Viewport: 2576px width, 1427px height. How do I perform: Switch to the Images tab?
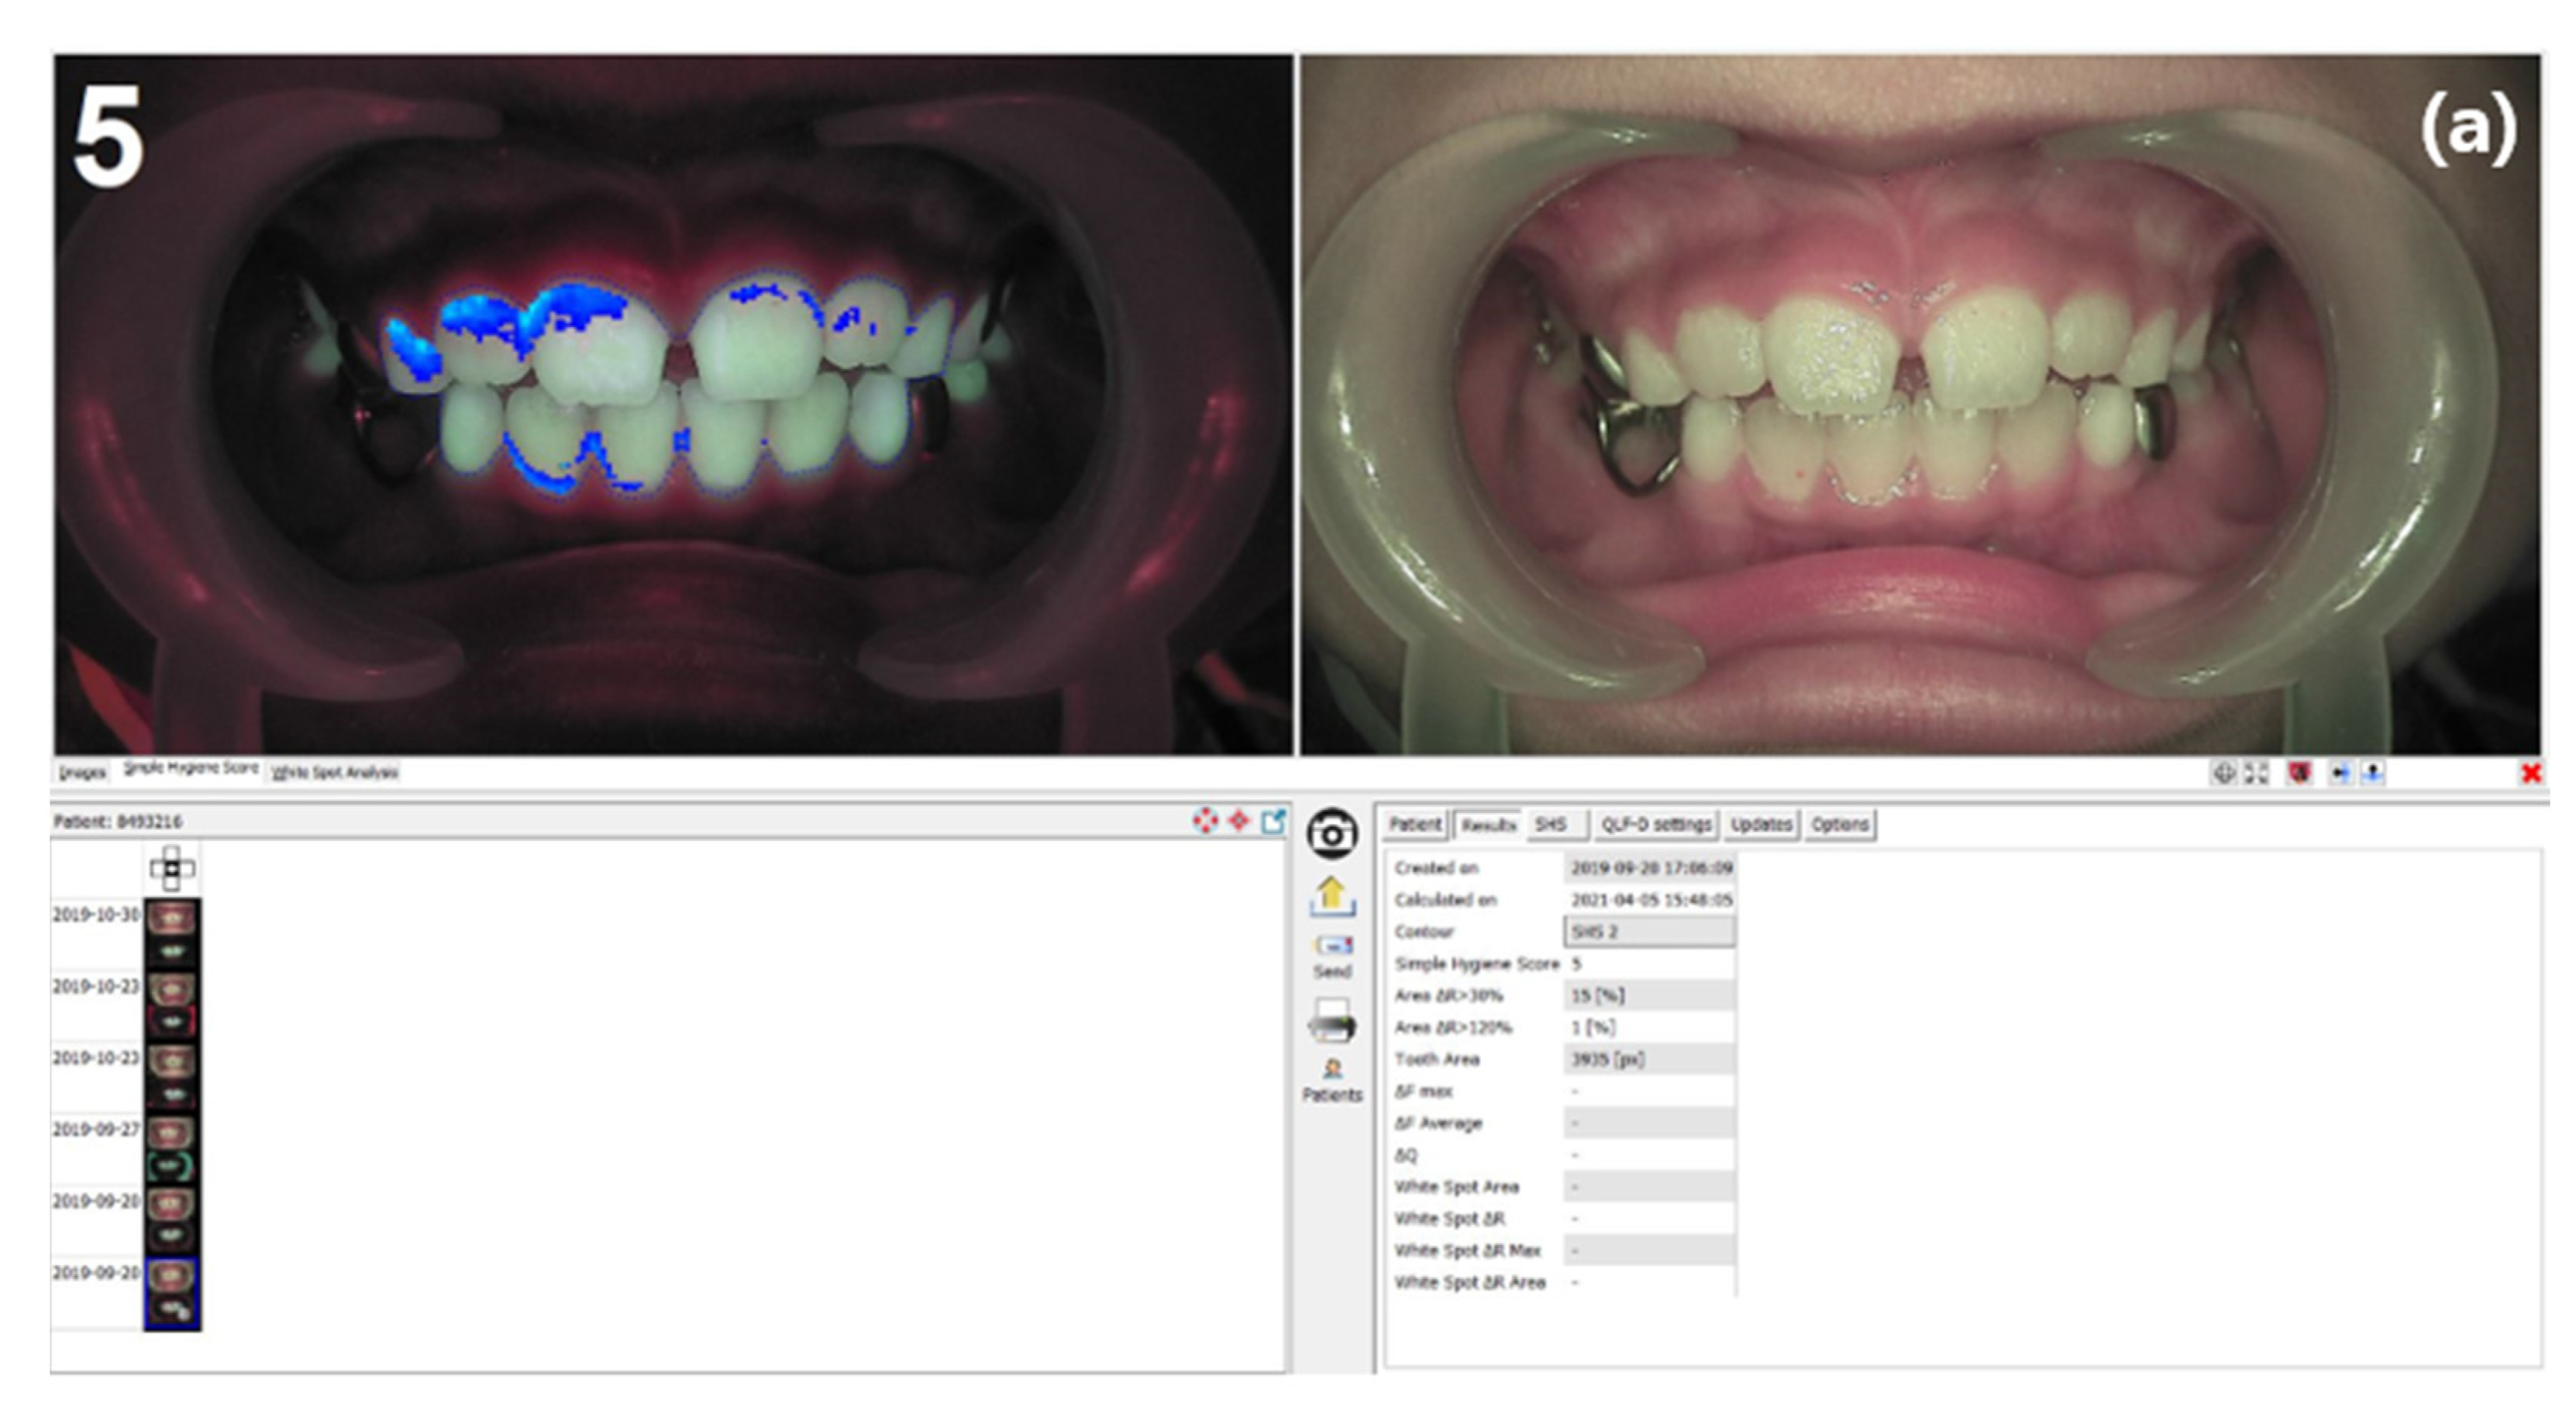tap(82, 772)
